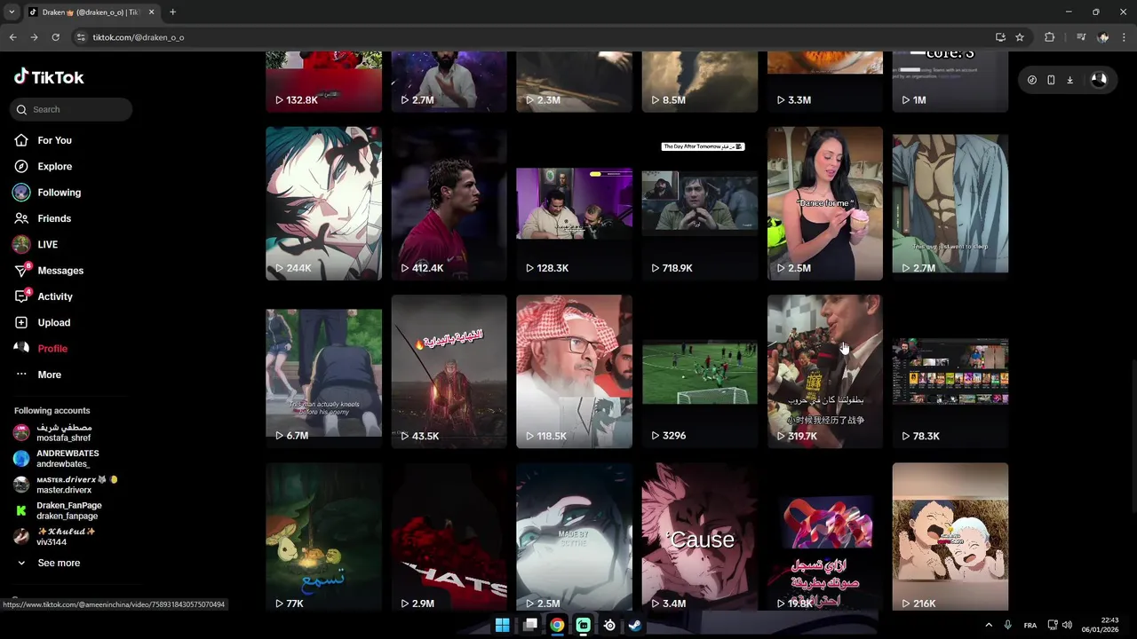1137x639 pixels.
Task: Open The Day After Tomorrow video, 718.9K views
Action: (700, 203)
